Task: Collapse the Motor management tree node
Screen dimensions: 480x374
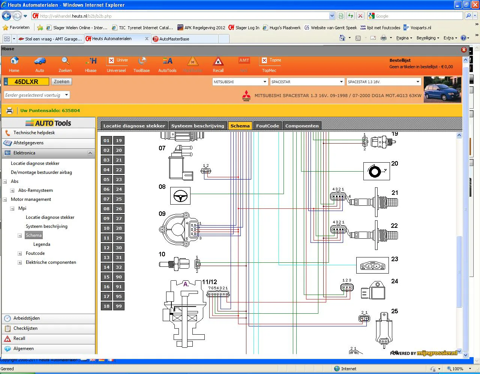Action: point(5,200)
